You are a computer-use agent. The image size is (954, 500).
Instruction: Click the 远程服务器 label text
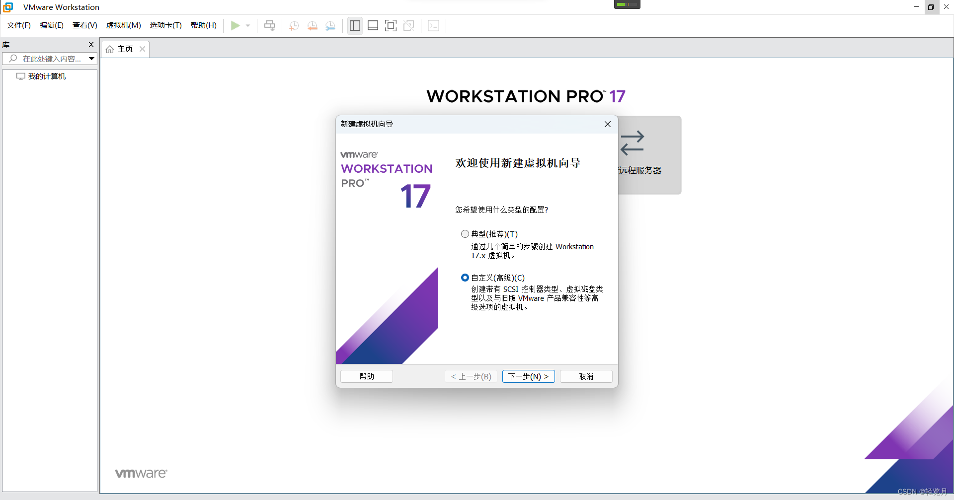(640, 170)
